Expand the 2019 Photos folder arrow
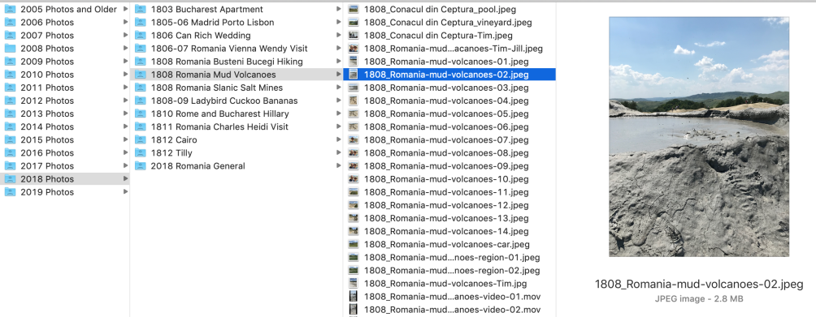Viewport: 816px width, 317px height. click(x=125, y=192)
